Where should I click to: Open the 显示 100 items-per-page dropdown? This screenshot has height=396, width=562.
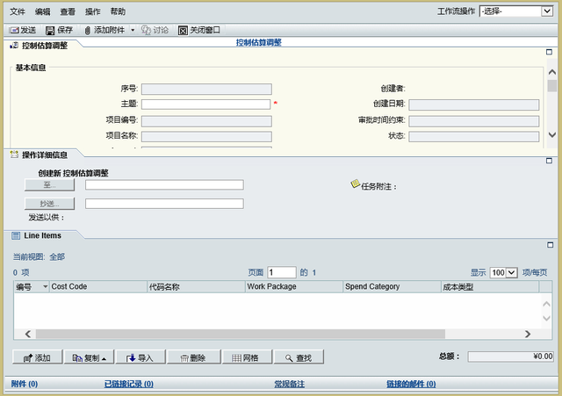coord(503,272)
